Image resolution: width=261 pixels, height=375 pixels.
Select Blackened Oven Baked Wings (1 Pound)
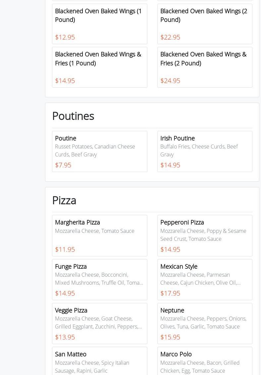pyautogui.click(x=99, y=24)
